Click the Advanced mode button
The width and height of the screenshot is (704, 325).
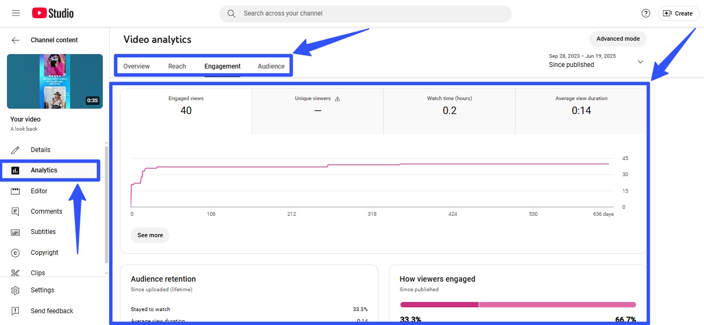click(x=618, y=39)
